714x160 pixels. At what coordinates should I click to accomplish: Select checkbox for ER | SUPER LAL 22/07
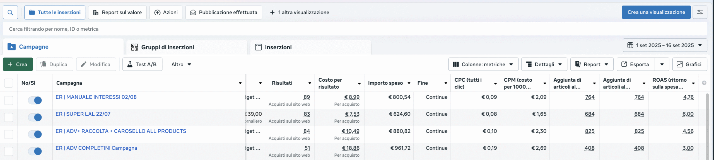pyautogui.click(x=9, y=117)
